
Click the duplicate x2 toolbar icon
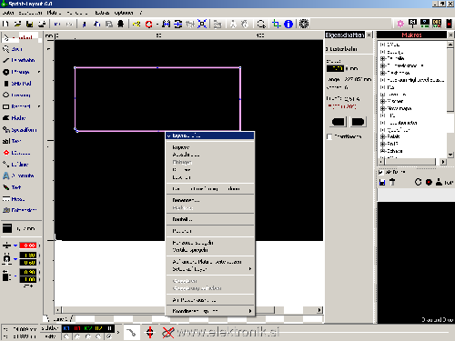click(x=136, y=24)
